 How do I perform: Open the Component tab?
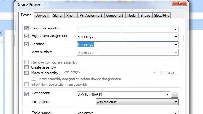[x=115, y=16]
